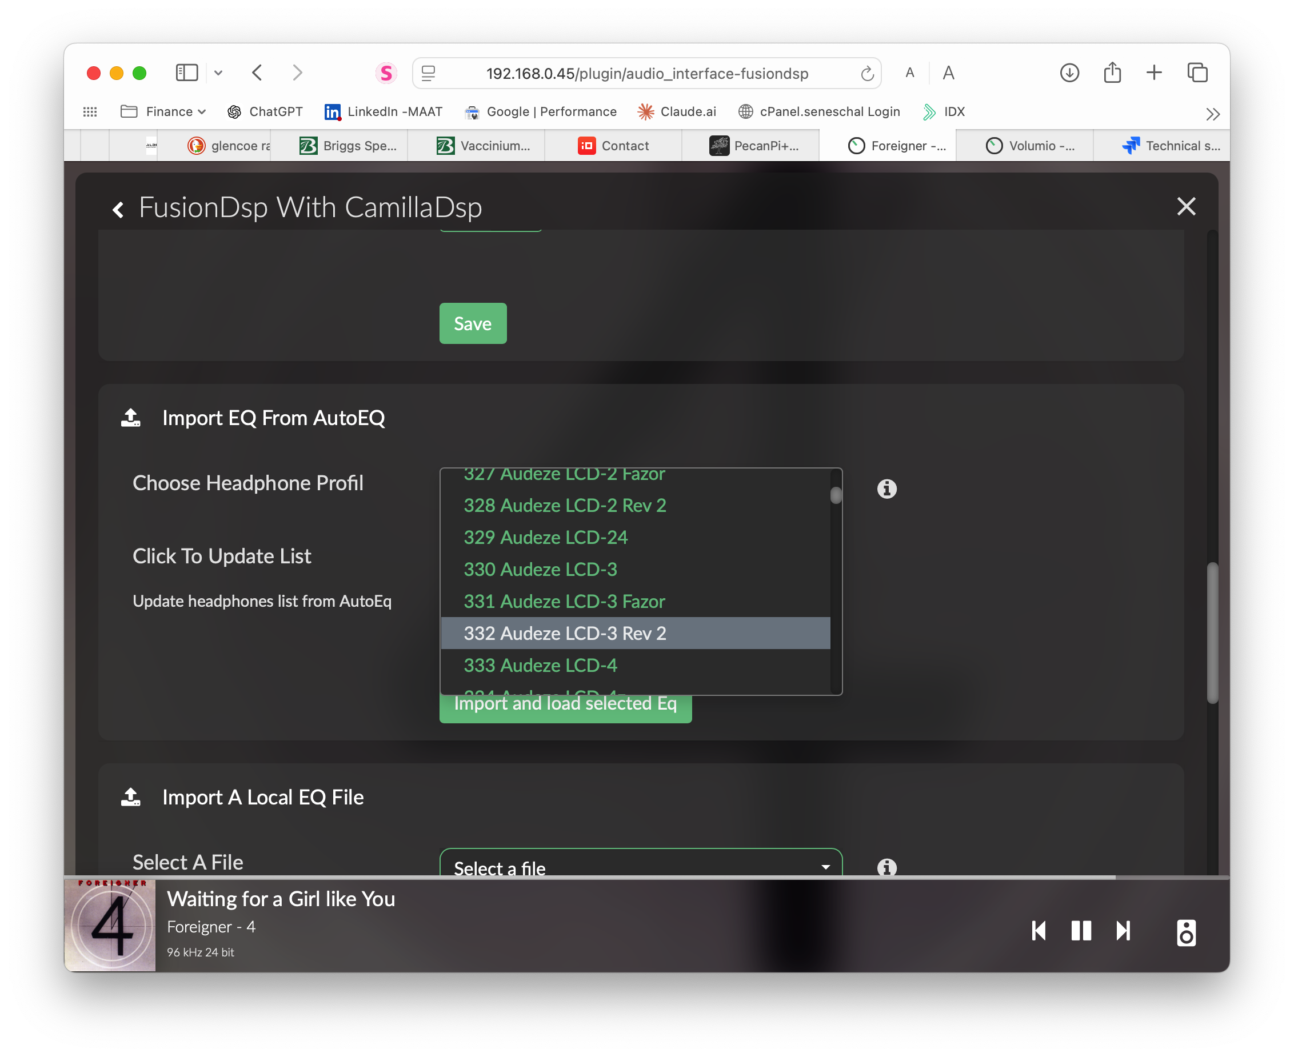Viewport: 1294px width, 1057px height.
Task: Open the Share menu
Action: (1112, 73)
